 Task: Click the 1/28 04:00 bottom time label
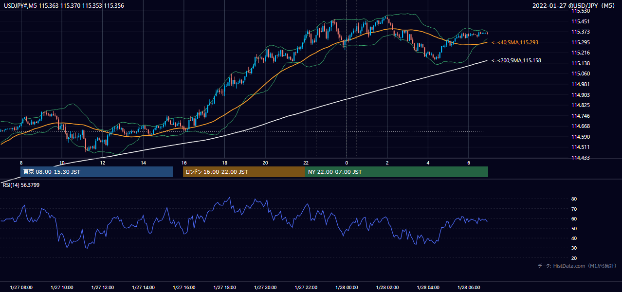click(x=428, y=288)
